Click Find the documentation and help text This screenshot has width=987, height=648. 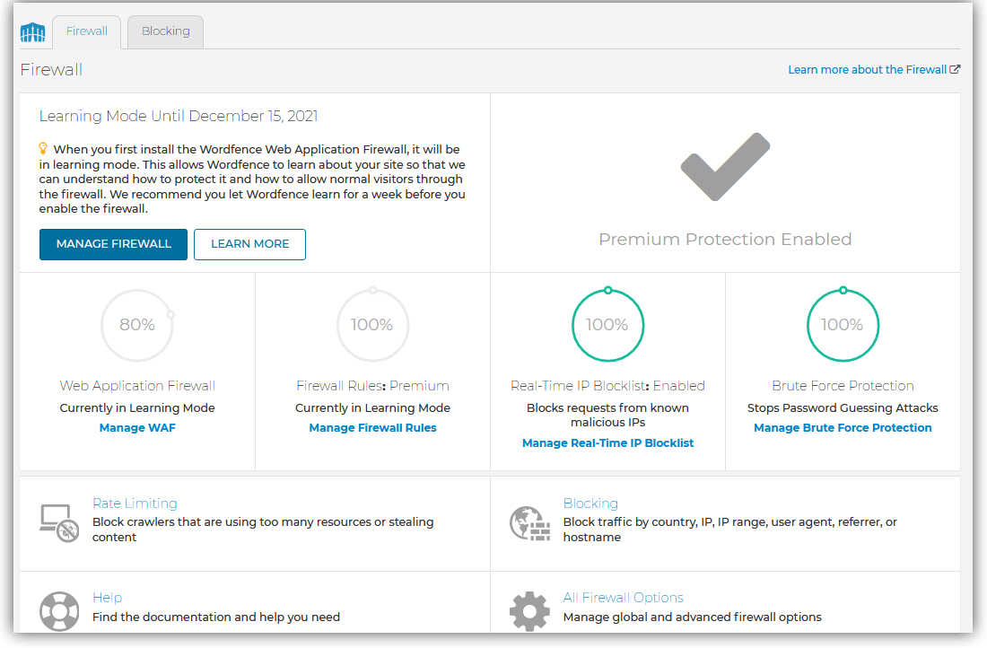(x=216, y=617)
